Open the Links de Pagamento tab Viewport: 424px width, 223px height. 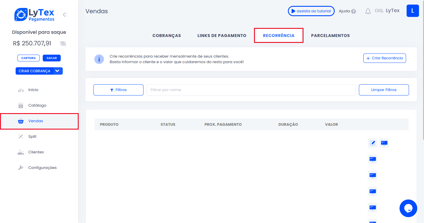click(x=222, y=36)
